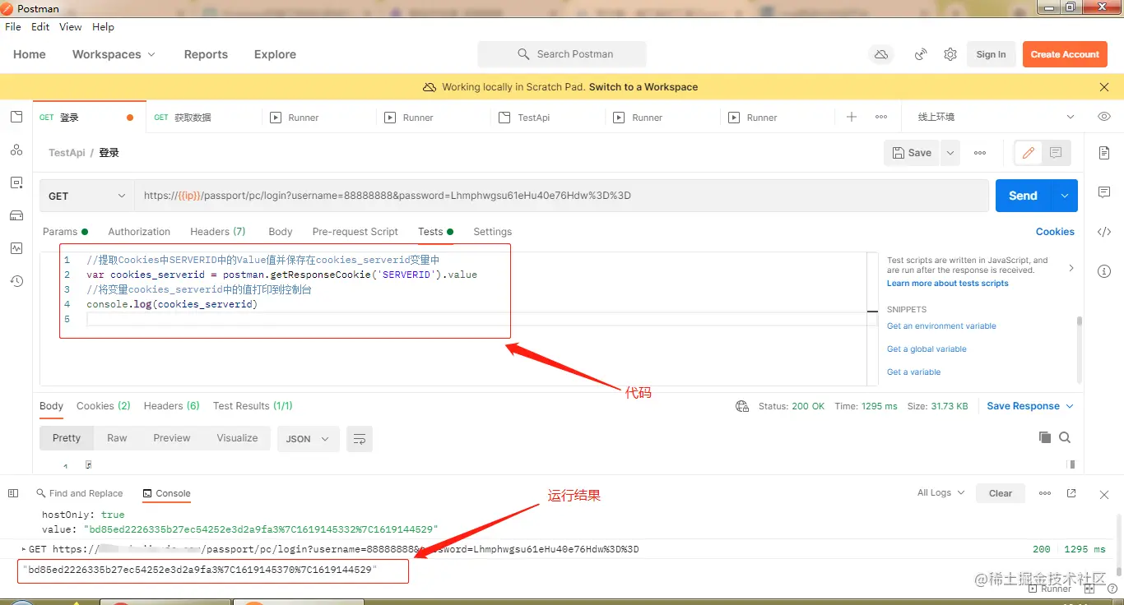The image size is (1124, 605).
Task: Open the All Logs filter dropdown
Action: point(941,493)
